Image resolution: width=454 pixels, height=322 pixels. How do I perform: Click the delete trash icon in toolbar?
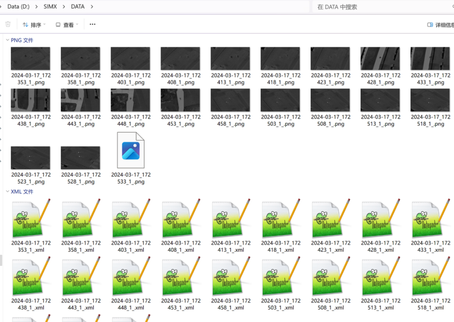(8, 24)
